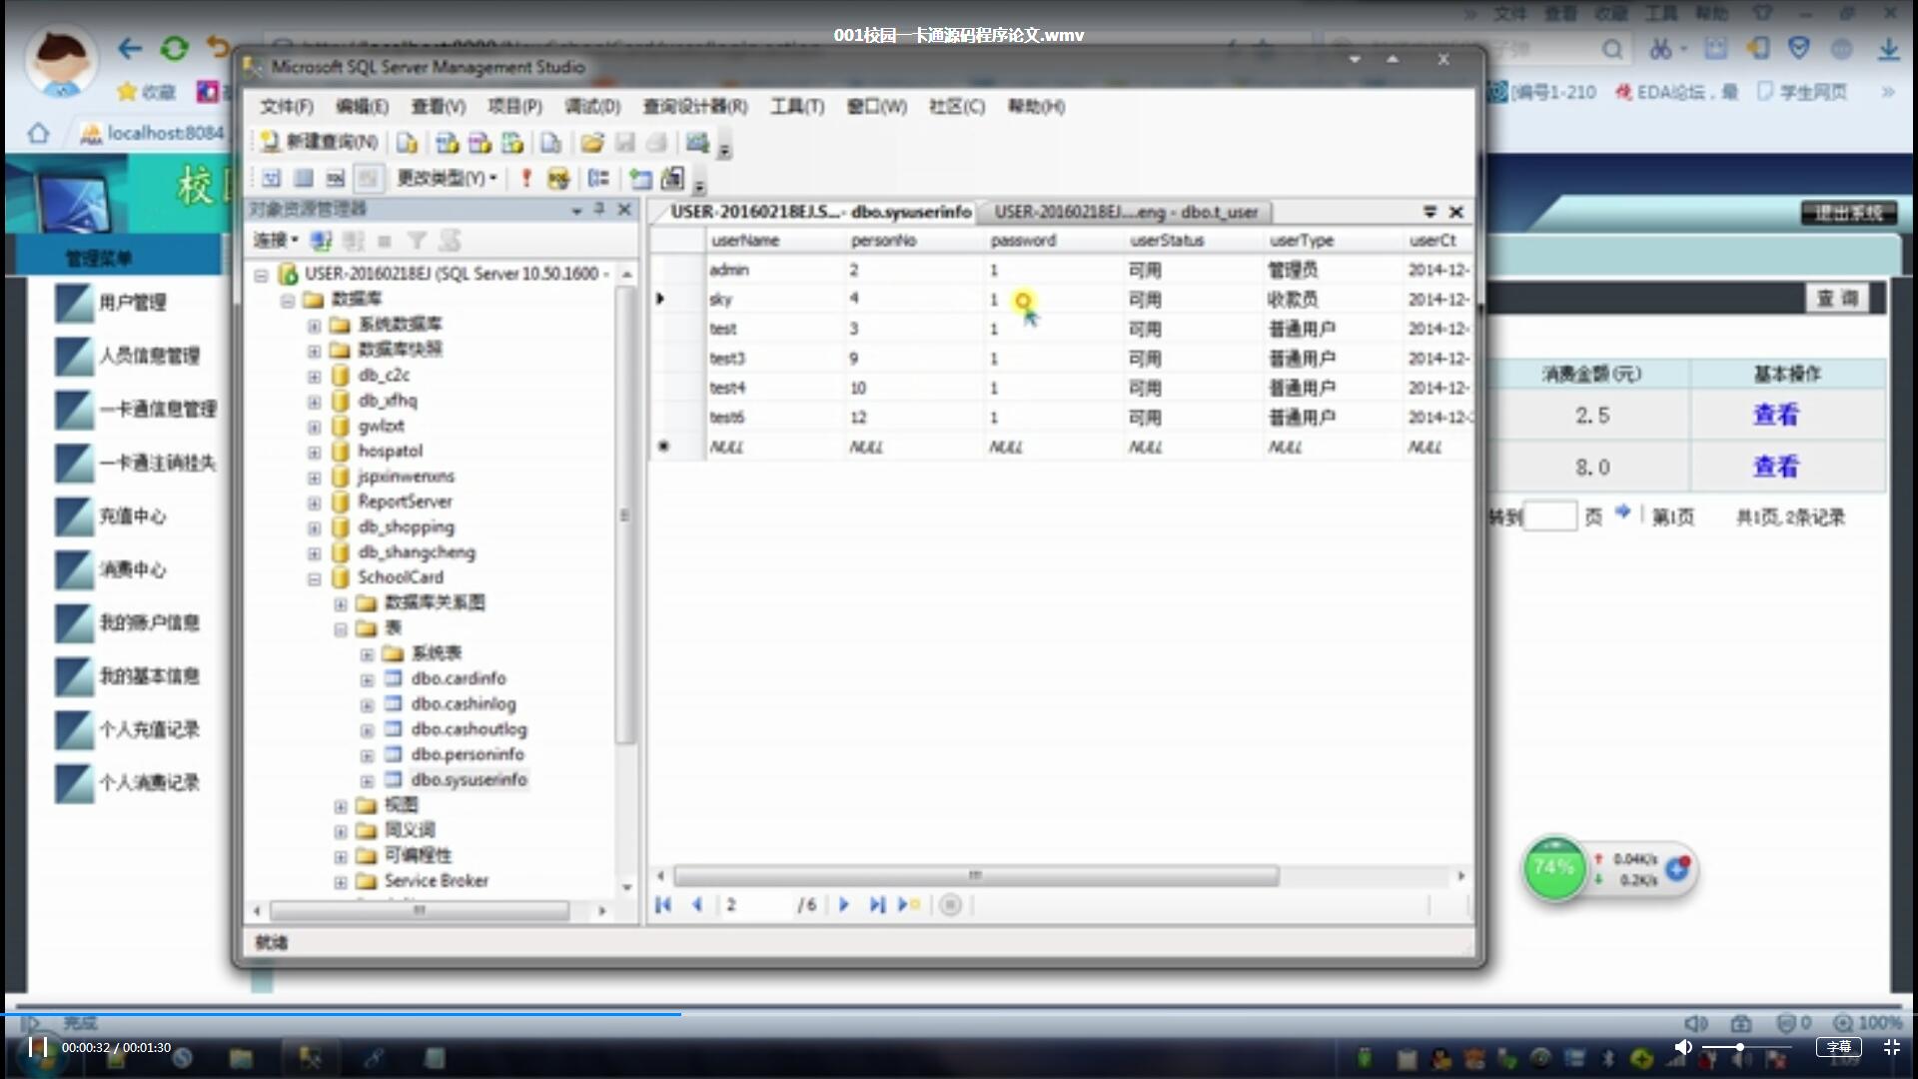Click the 收款员 userType cell
The width and height of the screenshot is (1918, 1079).
[x=1332, y=300]
